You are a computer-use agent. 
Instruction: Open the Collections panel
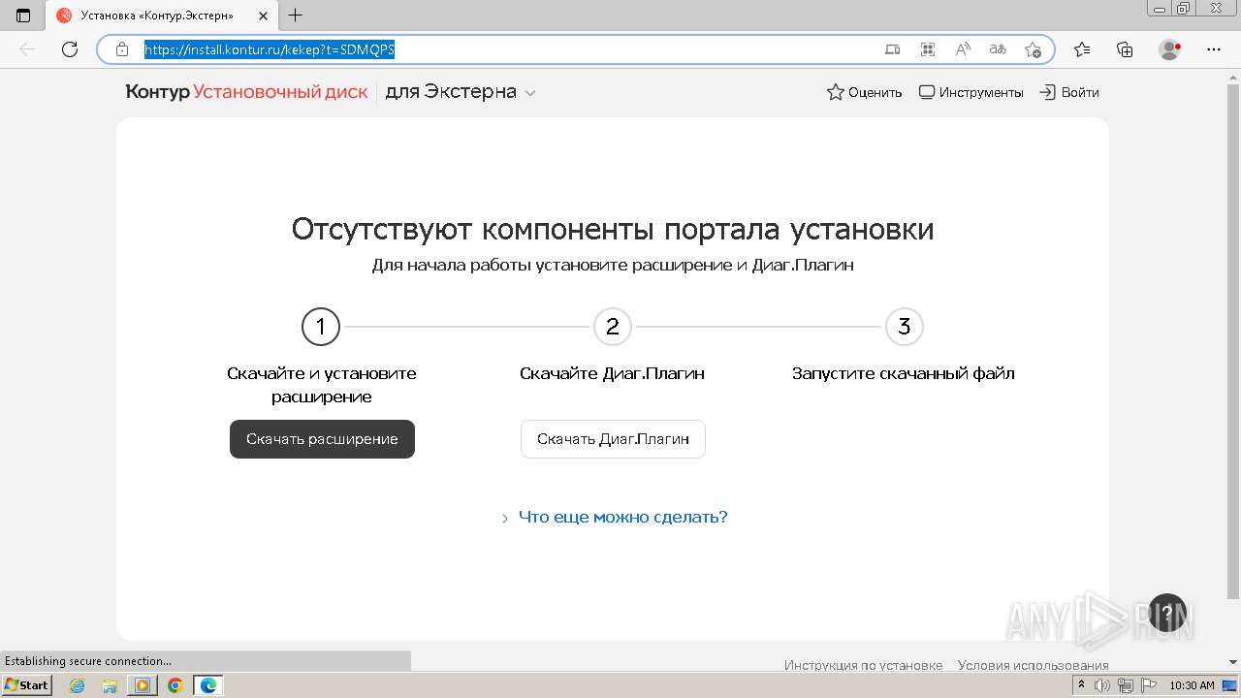coord(1125,49)
